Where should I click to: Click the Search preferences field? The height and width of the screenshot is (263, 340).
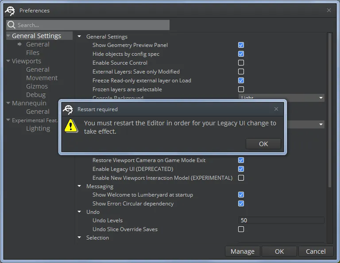coord(88,25)
